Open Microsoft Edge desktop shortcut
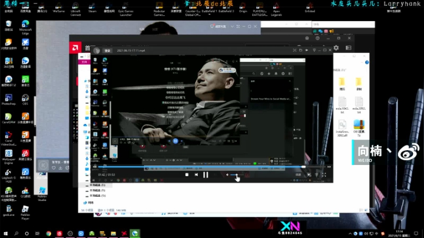424x238 pixels. click(25, 27)
